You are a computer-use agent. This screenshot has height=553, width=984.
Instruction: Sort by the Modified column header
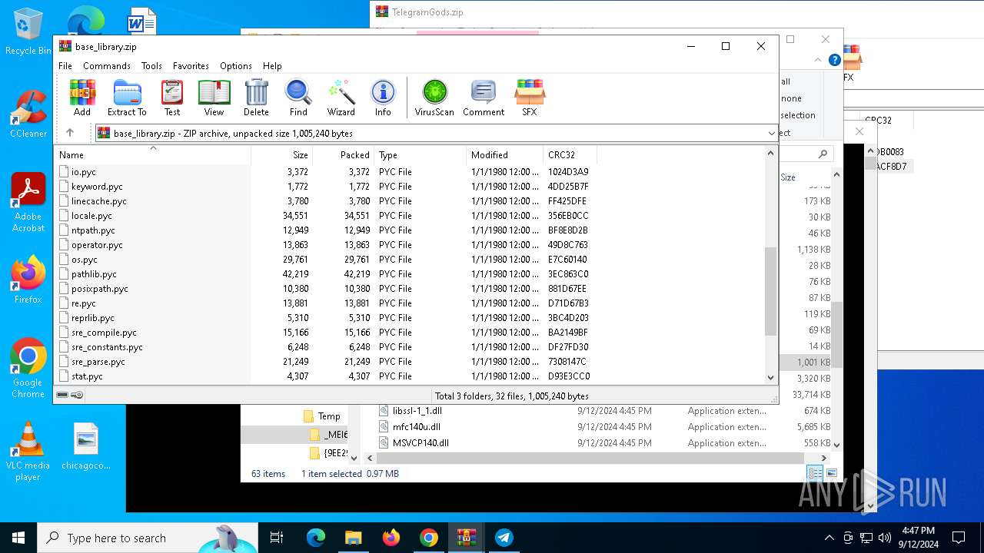[504, 154]
